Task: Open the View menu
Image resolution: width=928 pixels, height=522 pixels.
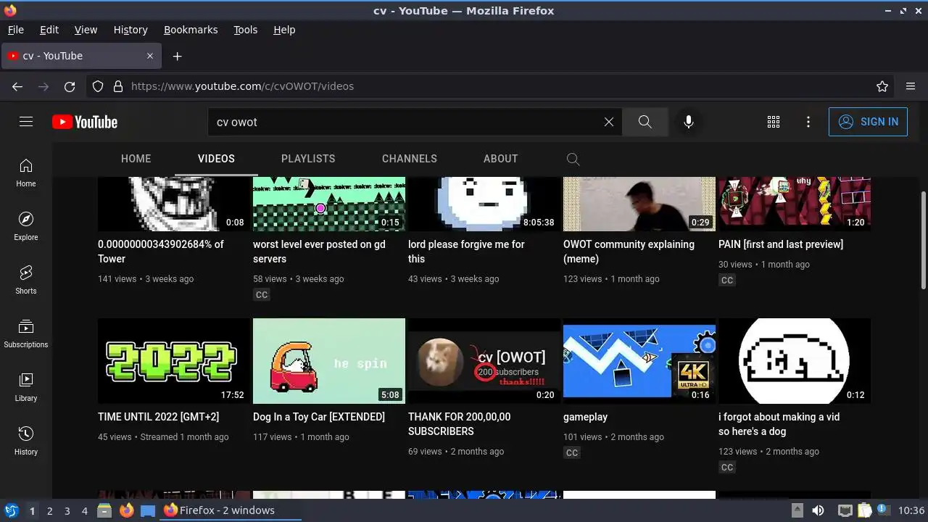Action: [86, 30]
